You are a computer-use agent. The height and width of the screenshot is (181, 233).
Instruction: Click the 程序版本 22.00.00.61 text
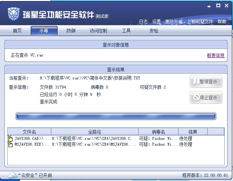coord(205,175)
